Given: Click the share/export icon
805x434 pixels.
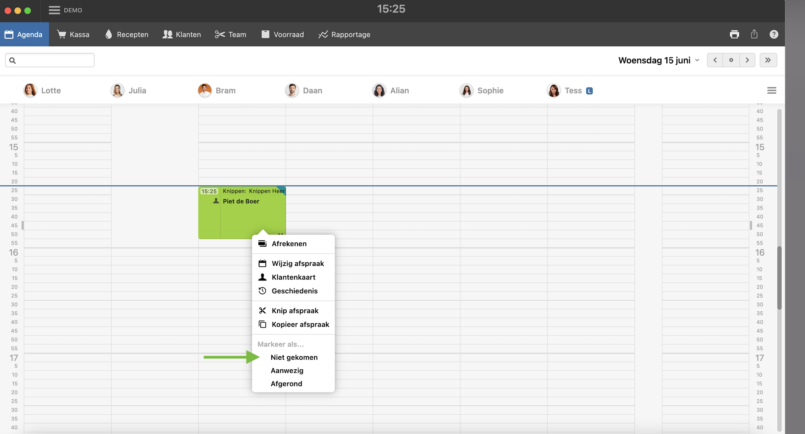Looking at the screenshot, I should [754, 34].
